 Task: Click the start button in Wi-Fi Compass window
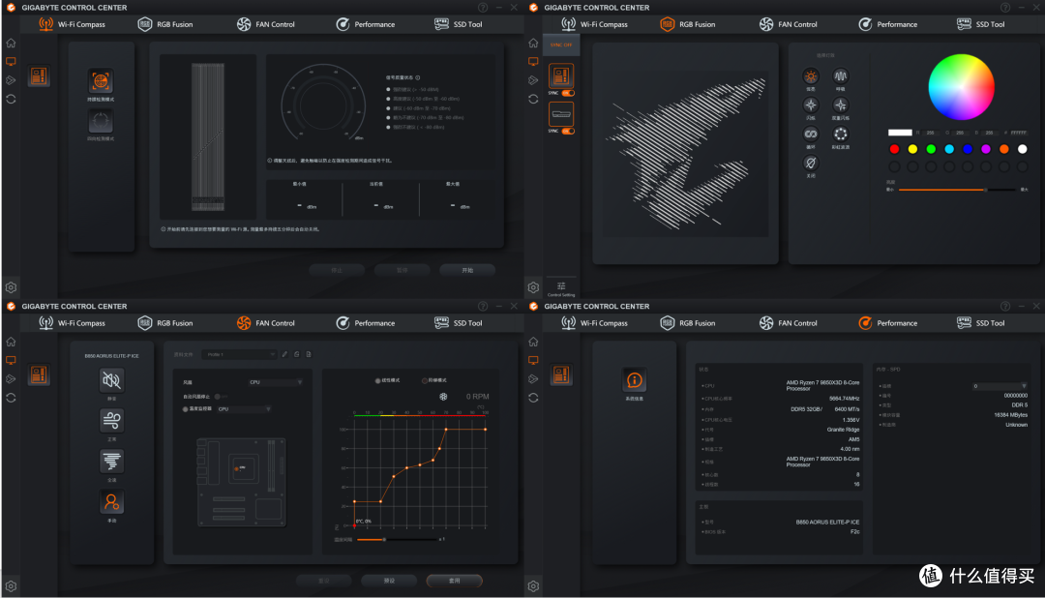(x=467, y=270)
